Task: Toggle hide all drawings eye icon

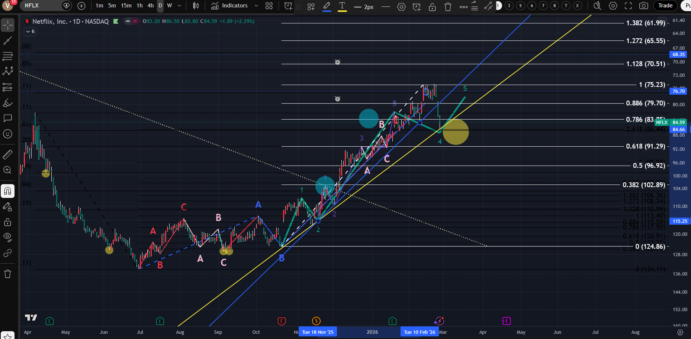Action: pyautogui.click(x=7, y=237)
